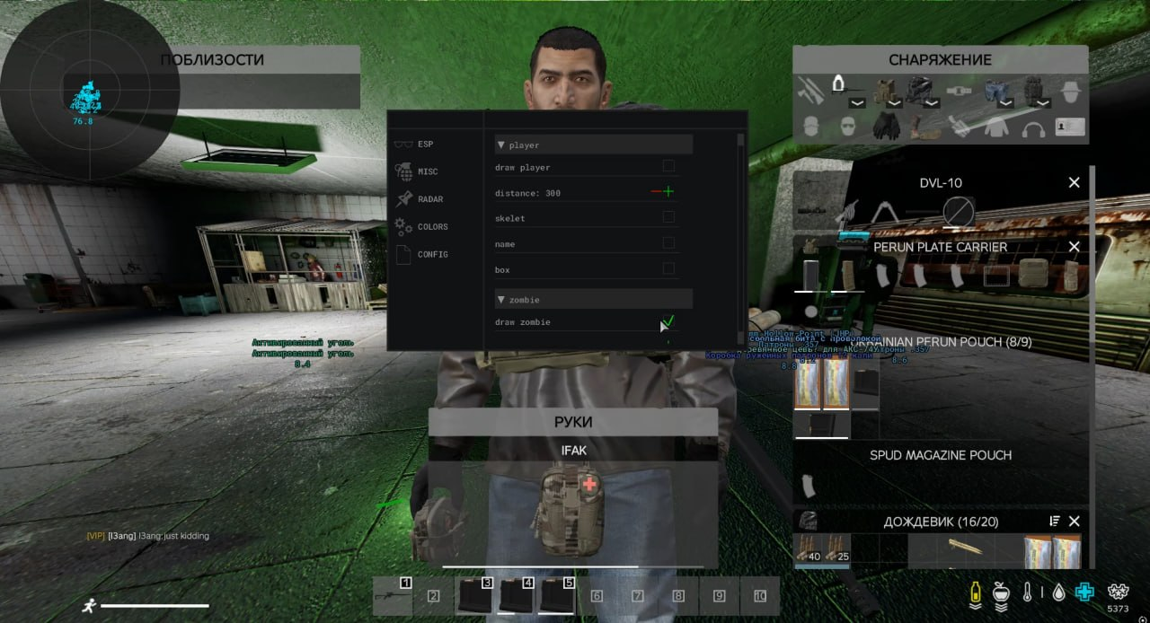Image resolution: width=1150 pixels, height=623 pixels.
Task: Open the MISC grenade icon
Action: 403,171
